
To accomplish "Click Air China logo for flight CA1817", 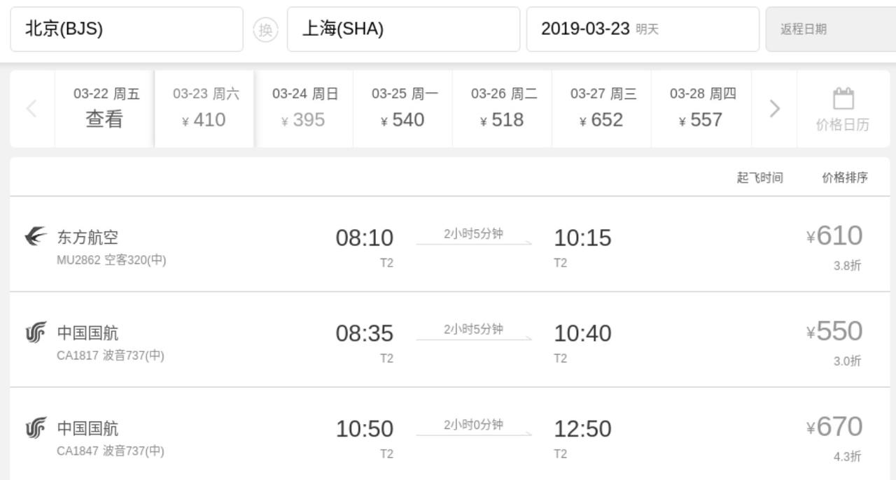I will click(36, 333).
